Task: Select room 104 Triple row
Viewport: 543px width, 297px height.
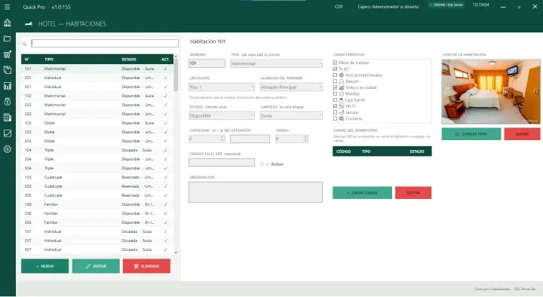Action: 97,150
